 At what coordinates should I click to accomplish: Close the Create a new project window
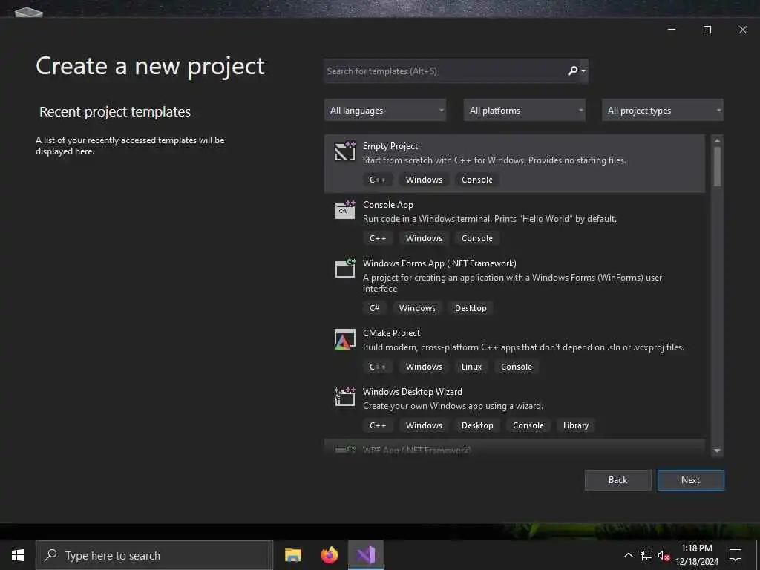click(x=742, y=30)
